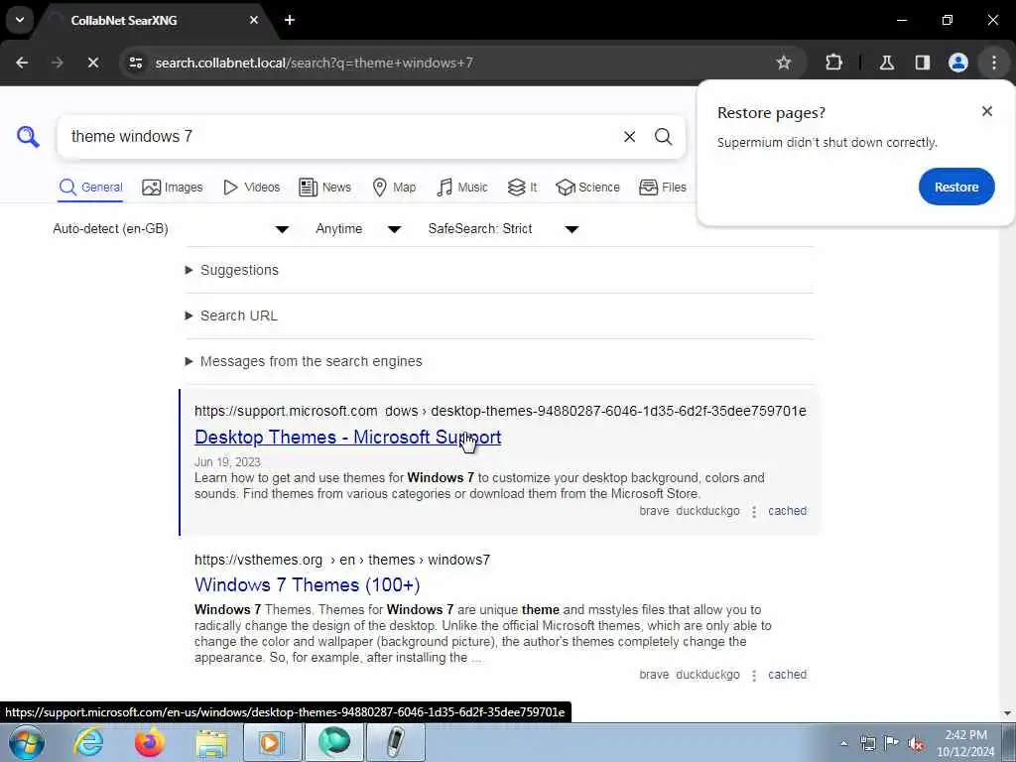
Task: Click the page scrollbar down arrow
Action: [x=1007, y=713]
